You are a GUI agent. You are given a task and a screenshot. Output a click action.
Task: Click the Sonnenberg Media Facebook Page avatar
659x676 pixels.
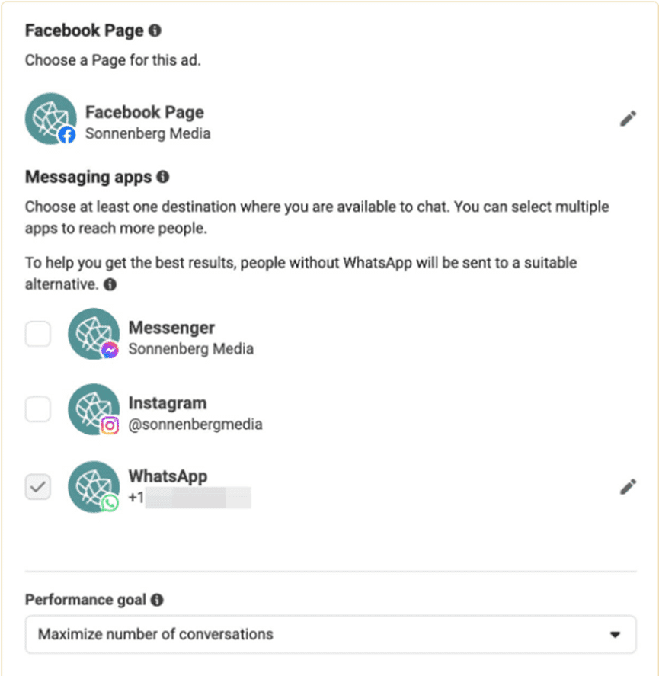[50, 119]
